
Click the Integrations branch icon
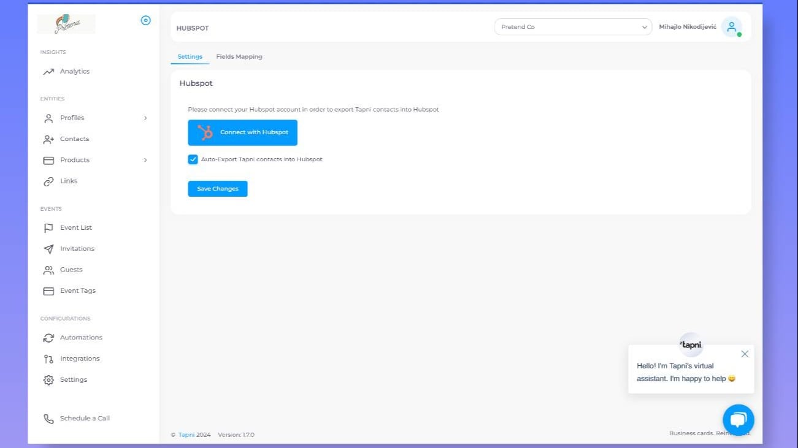pyautogui.click(x=48, y=359)
